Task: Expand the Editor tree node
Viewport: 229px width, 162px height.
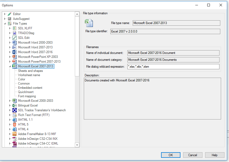Action: pyautogui.click(x=5, y=14)
